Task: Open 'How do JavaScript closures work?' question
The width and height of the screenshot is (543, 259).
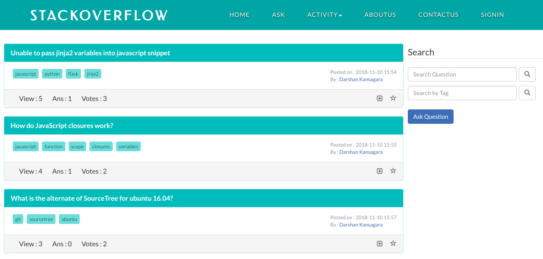Action: click(62, 126)
